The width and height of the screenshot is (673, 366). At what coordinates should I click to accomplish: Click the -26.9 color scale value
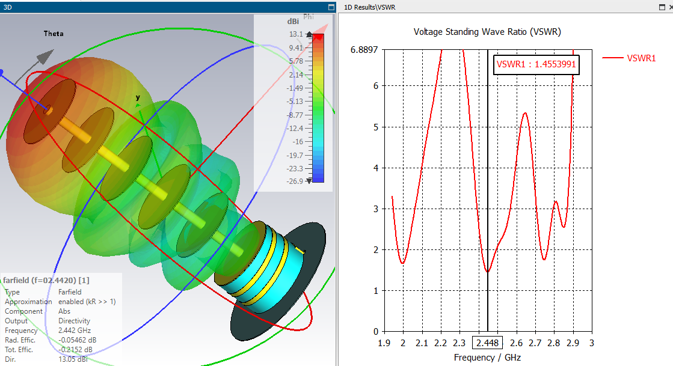(295, 181)
